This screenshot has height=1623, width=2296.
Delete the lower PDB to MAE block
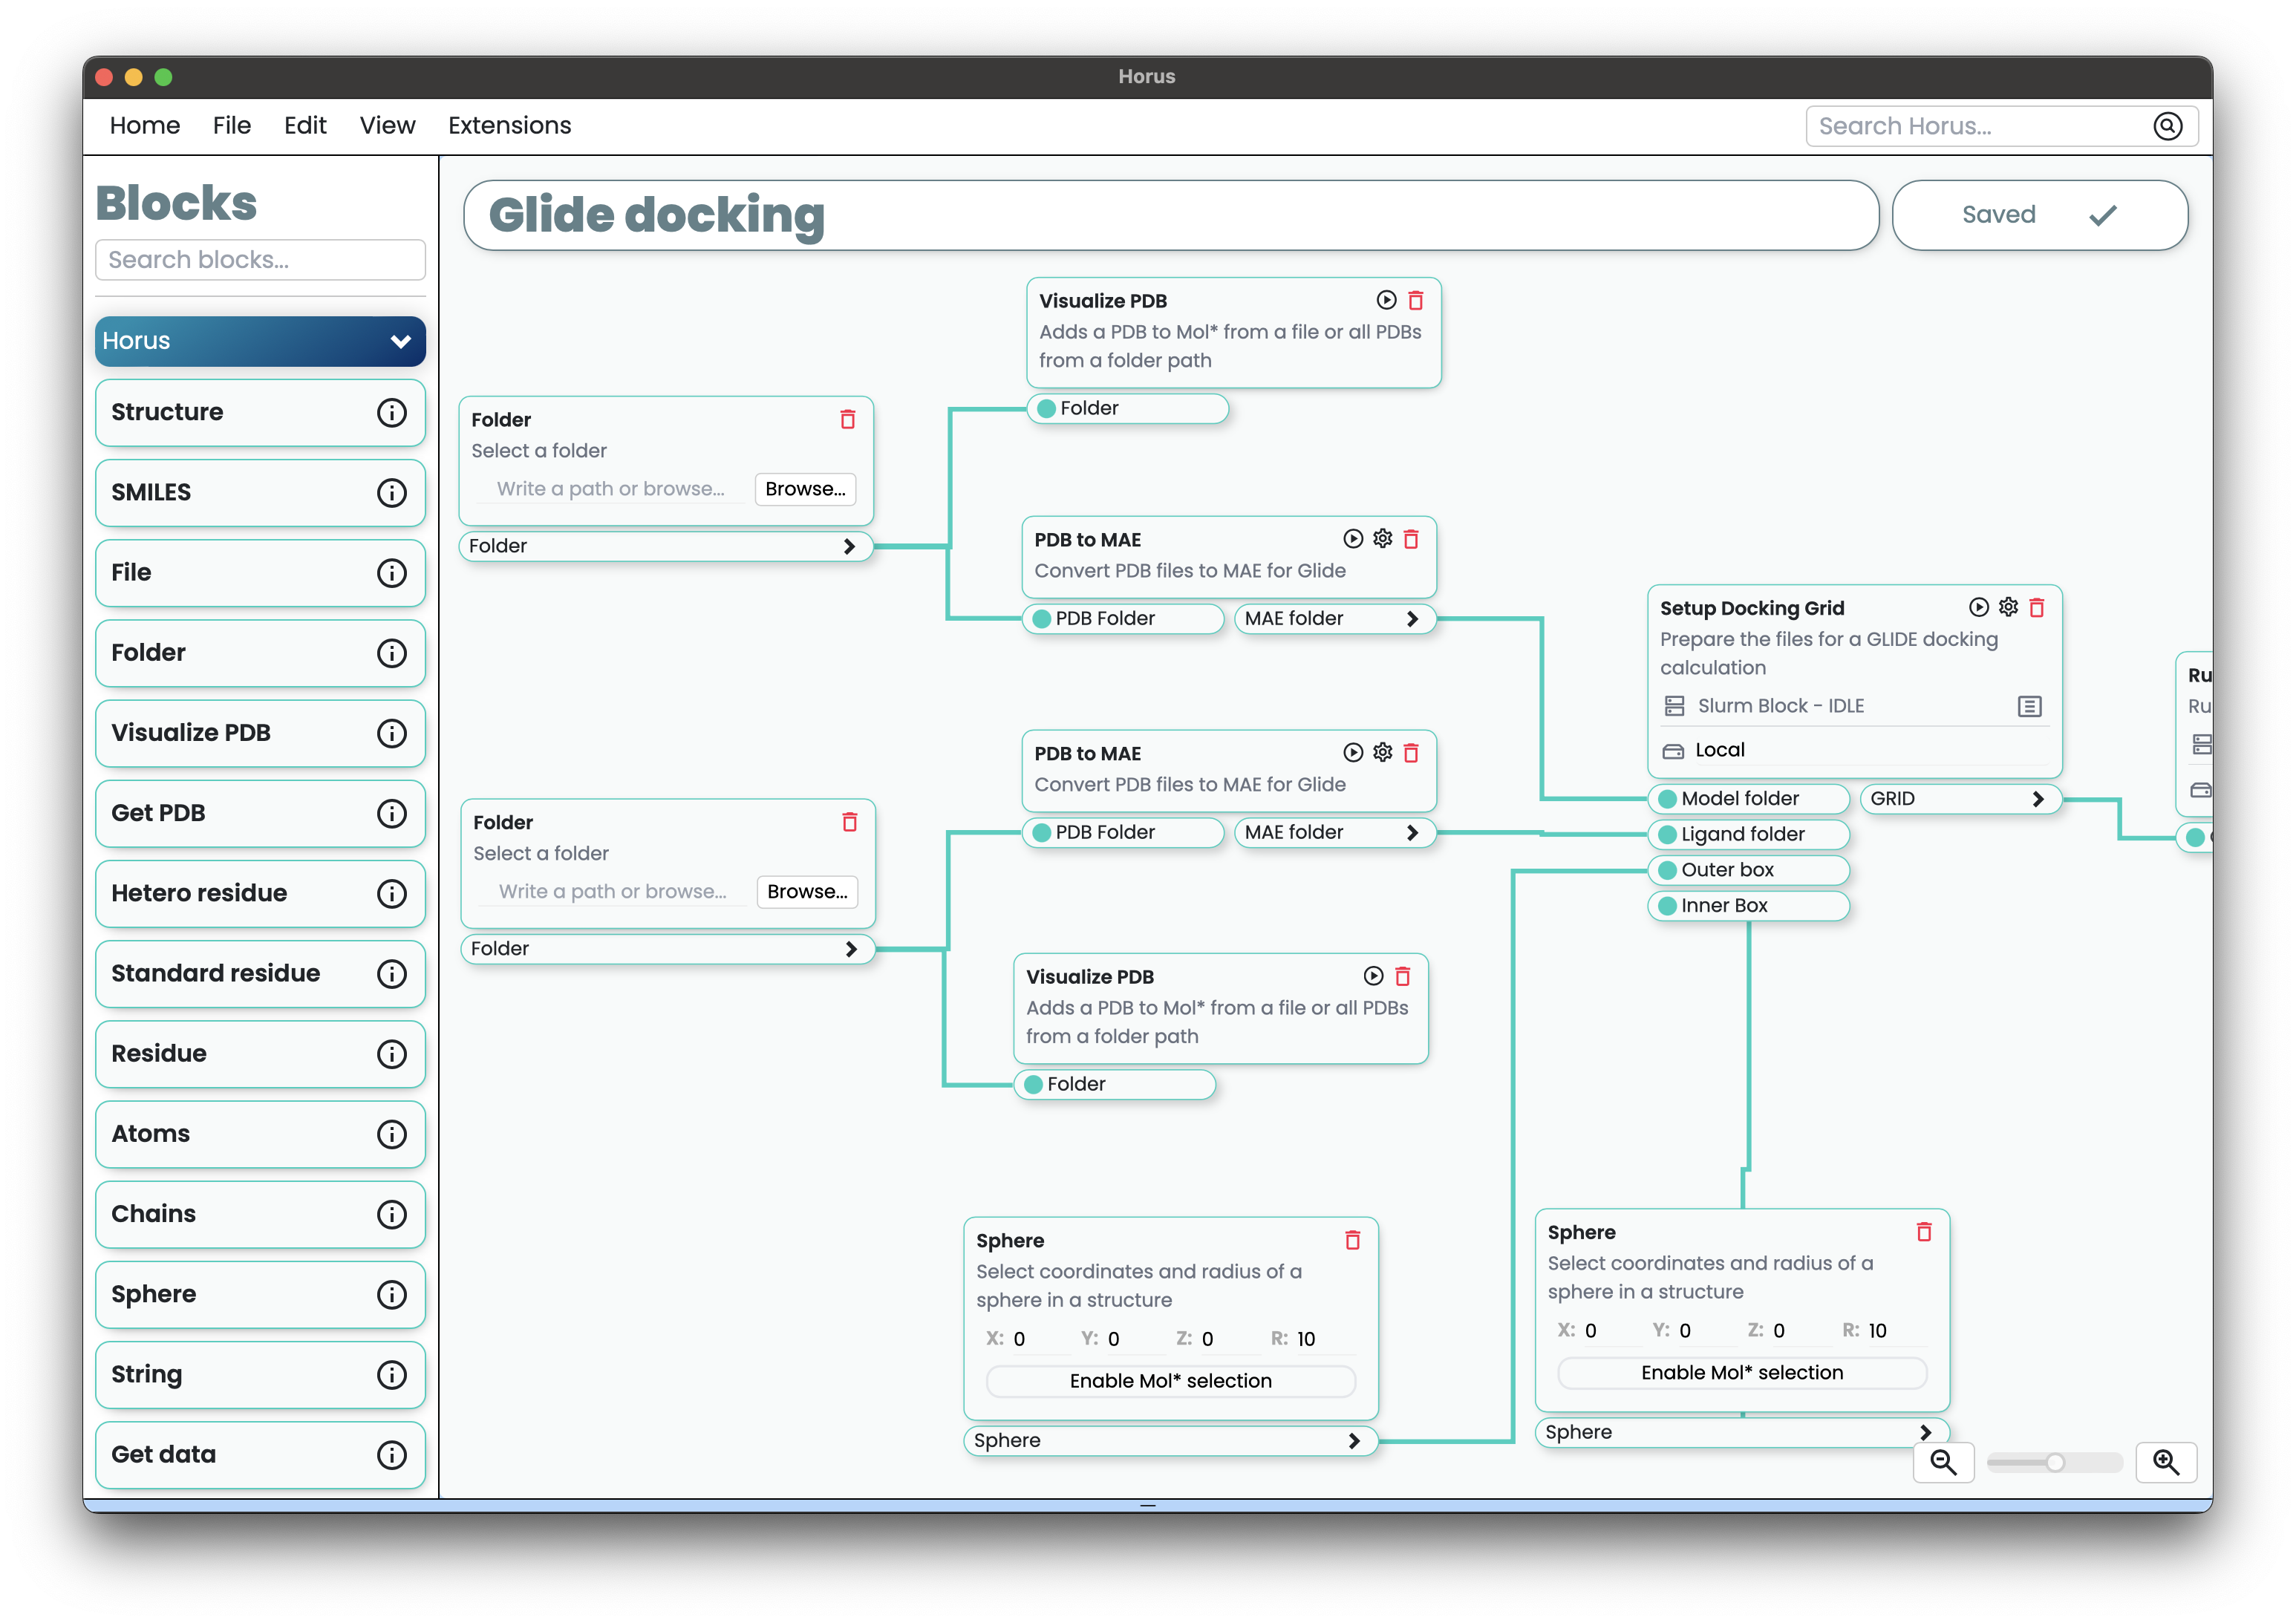point(1412,753)
